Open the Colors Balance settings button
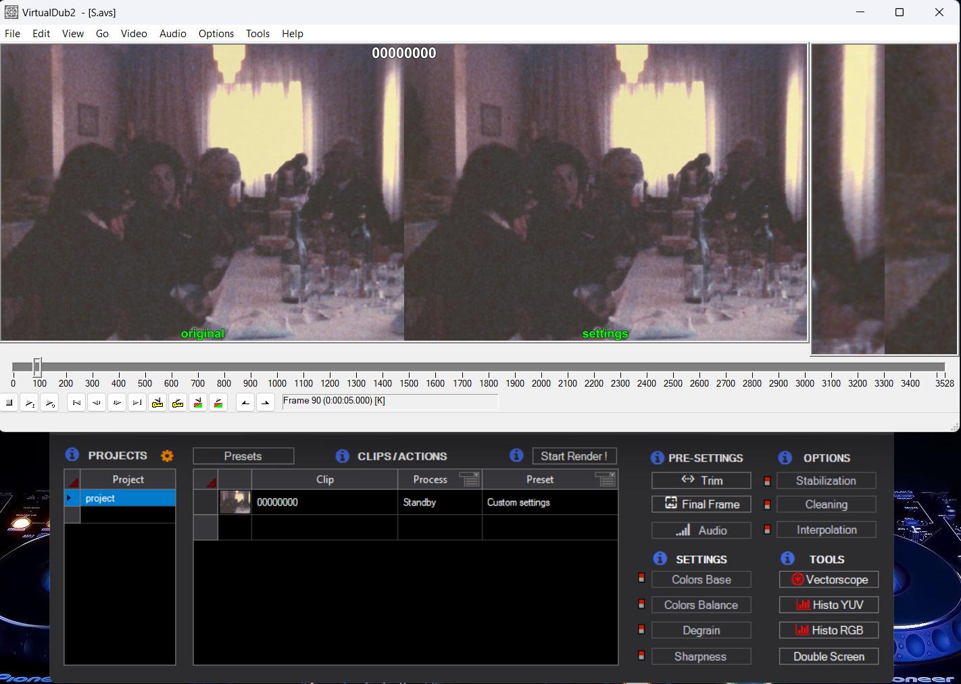 pos(701,605)
